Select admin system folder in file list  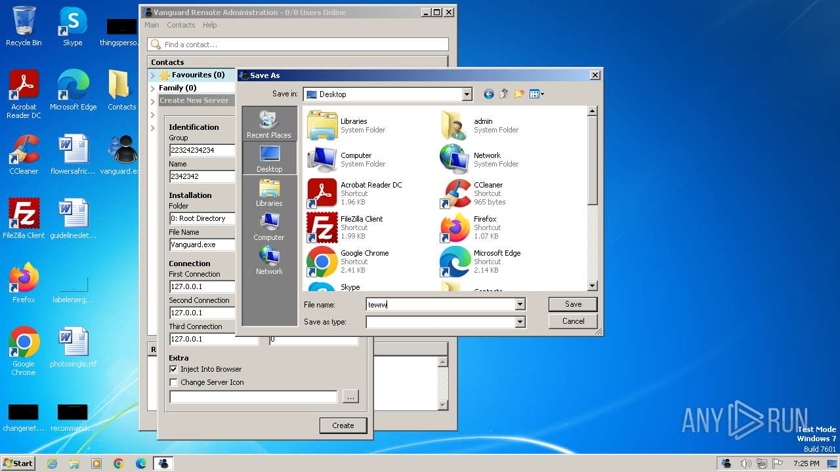coord(481,125)
